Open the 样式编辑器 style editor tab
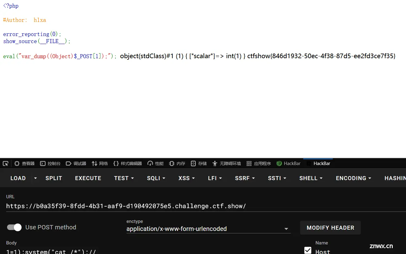 127,163
